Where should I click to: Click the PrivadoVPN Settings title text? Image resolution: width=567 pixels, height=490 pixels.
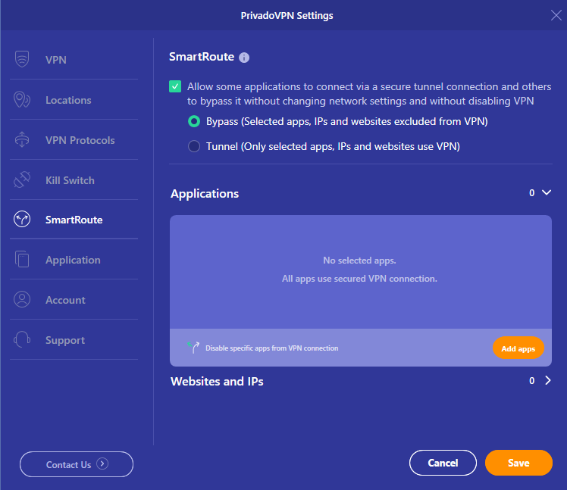coord(287,16)
